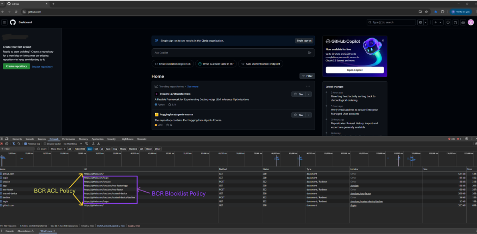The width and height of the screenshot is (477, 234).
Task: Click the GitHub logo in header
Action: (13, 22)
